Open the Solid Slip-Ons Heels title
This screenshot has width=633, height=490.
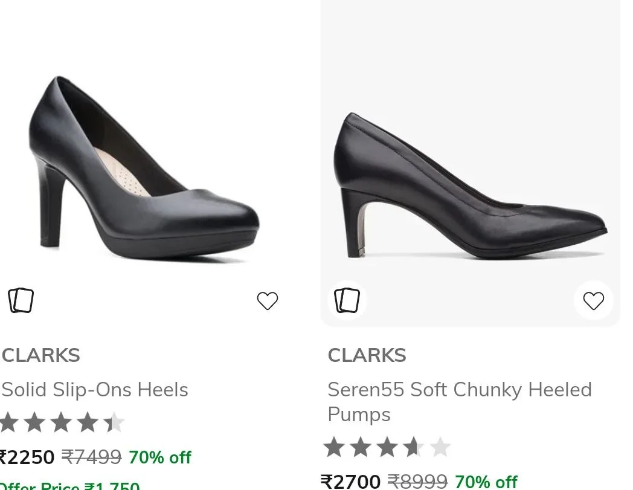pyautogui.click(x=95, y=390)
